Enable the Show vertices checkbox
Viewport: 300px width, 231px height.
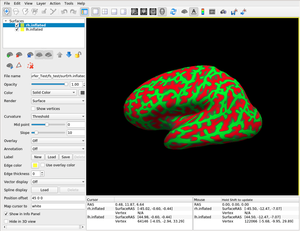tap(34, 109)
